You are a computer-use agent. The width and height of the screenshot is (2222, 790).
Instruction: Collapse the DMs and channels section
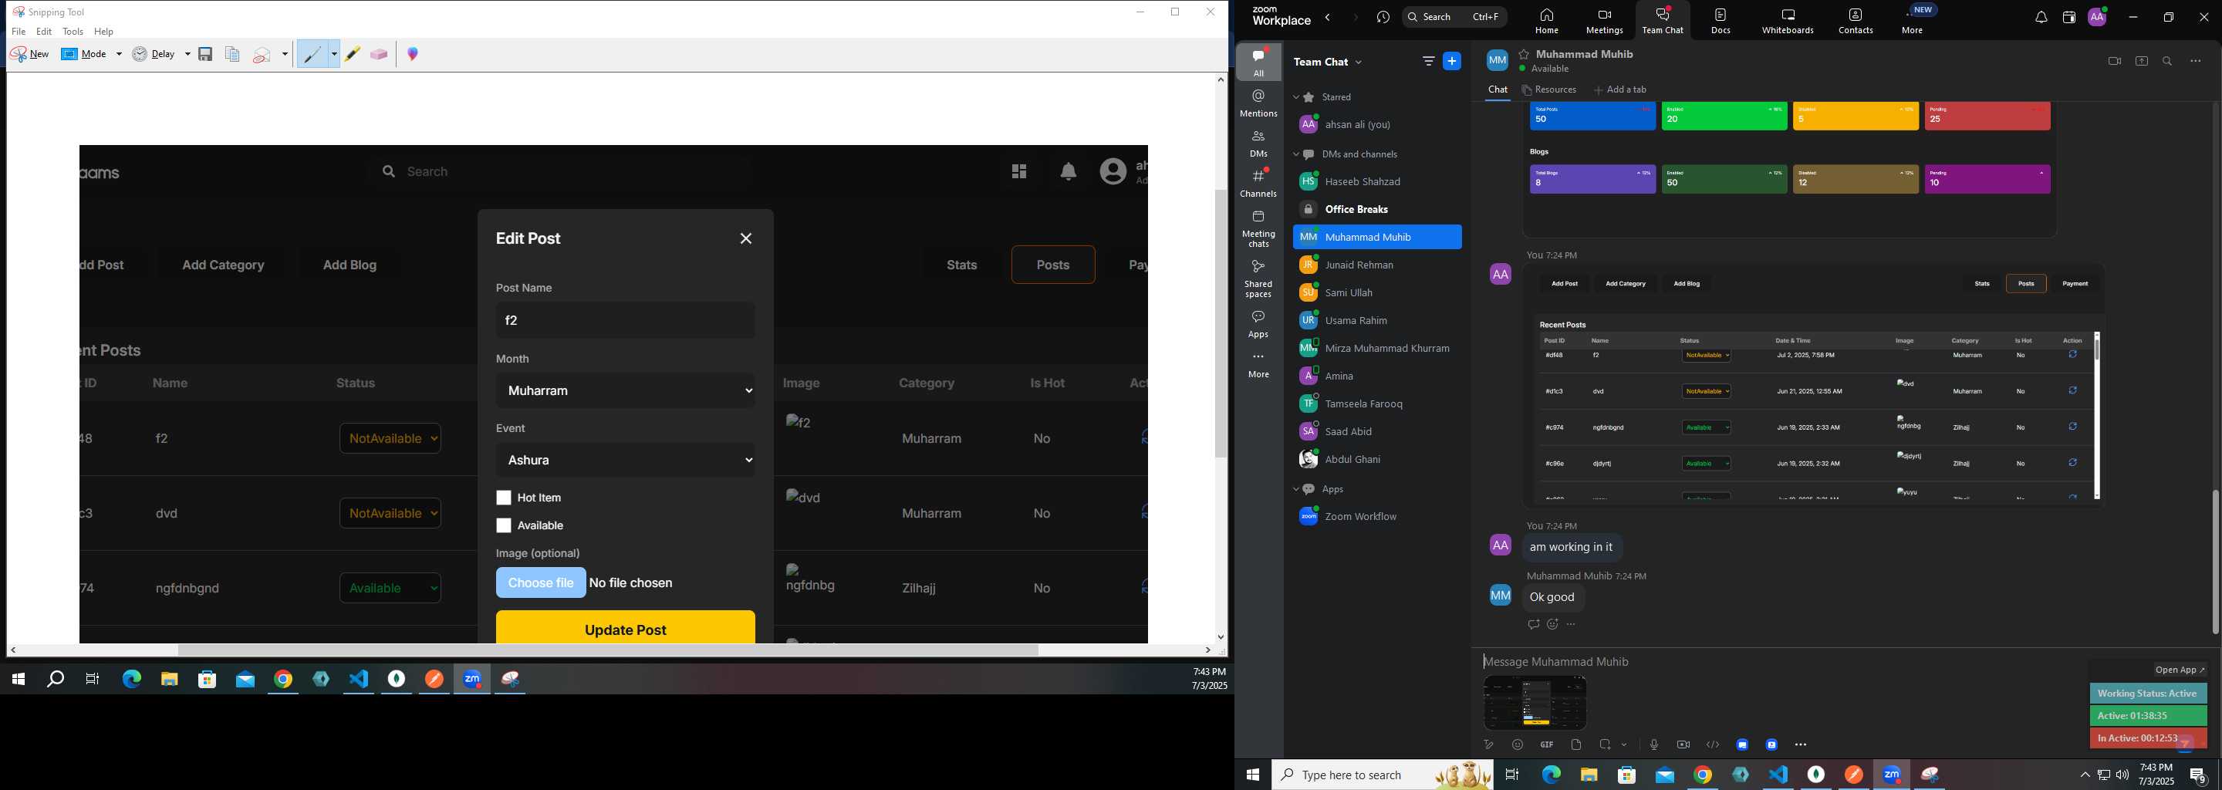(1295, 155)
